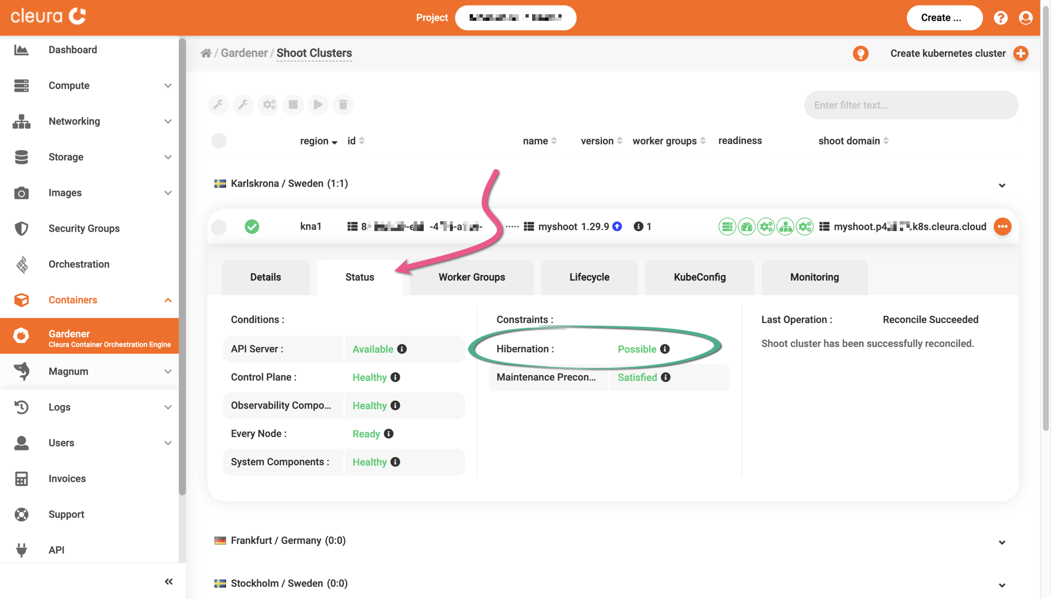Image resolution: width=1051 pixels, height=599 pixels.
Task: Click the play wake-up toolbar icon
Action: pos(317,105)
